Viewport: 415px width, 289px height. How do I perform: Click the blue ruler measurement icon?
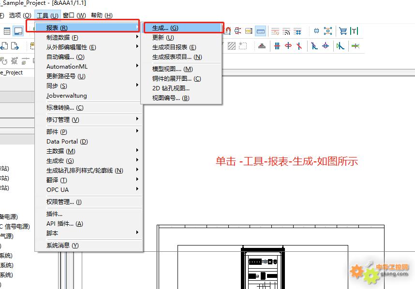[x=261, y=31]
